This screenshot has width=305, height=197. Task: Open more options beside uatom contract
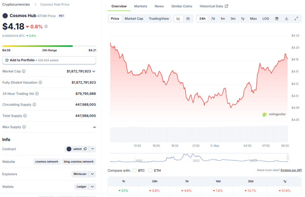92,149
